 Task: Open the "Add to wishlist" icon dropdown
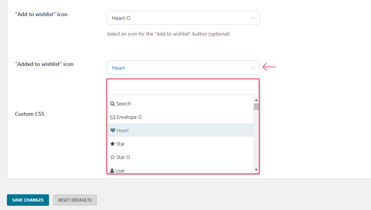[x=183, y=18]
